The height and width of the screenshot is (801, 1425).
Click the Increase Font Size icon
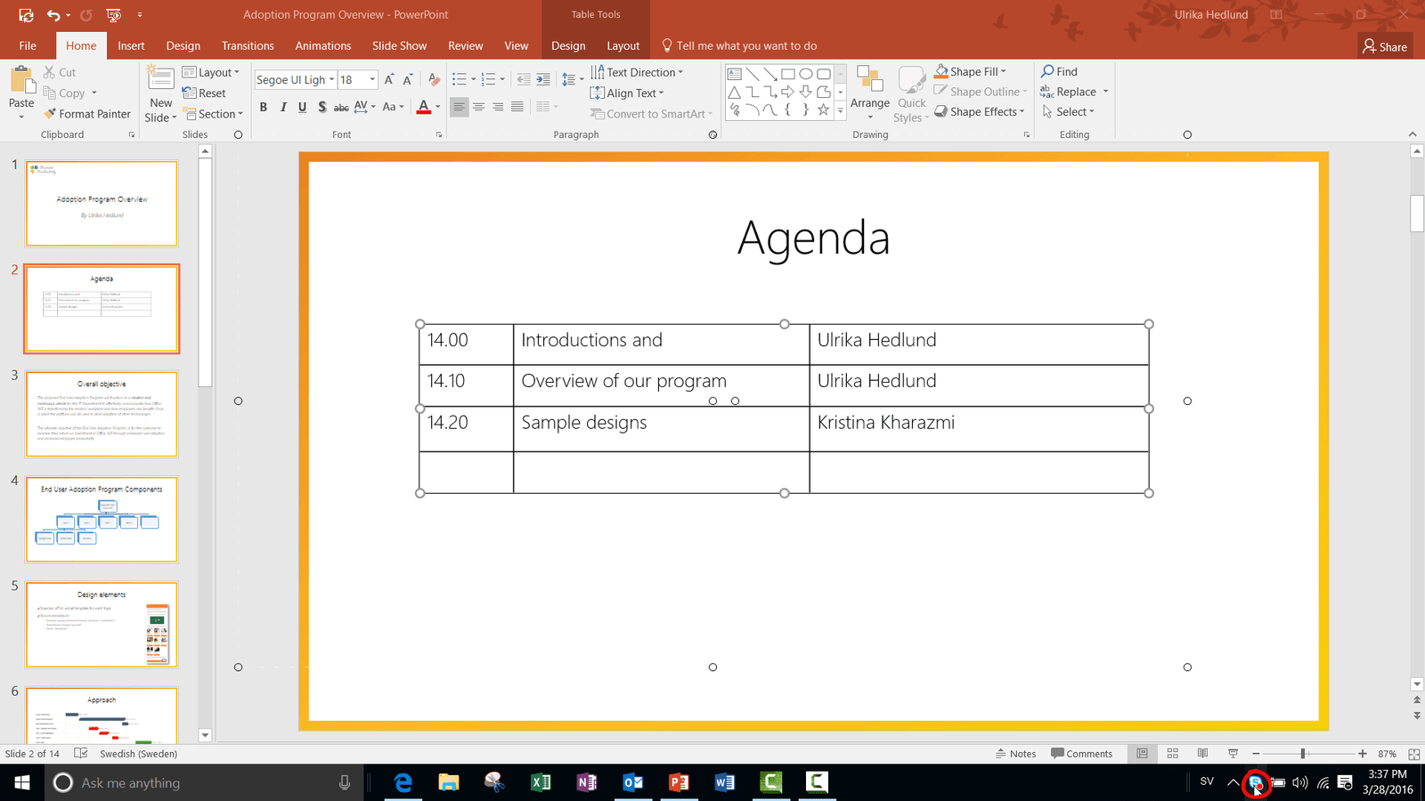coord(388,80)
